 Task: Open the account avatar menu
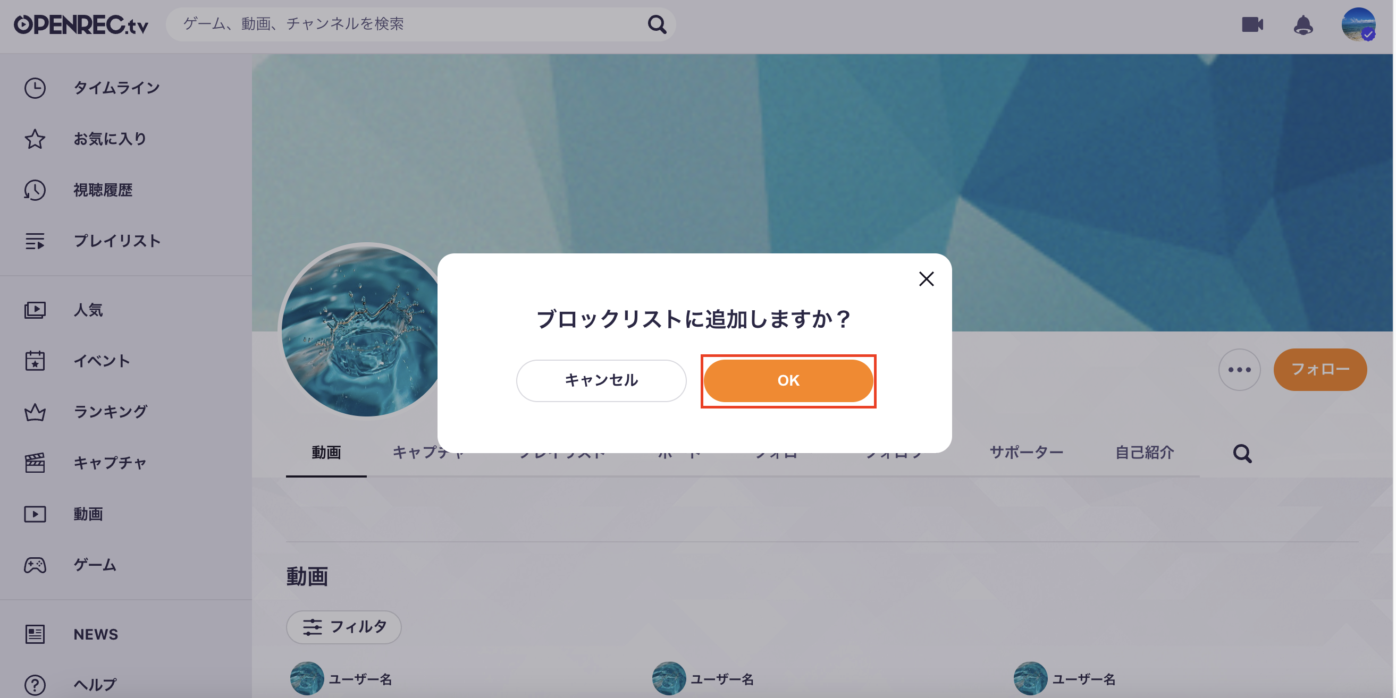1358,24
